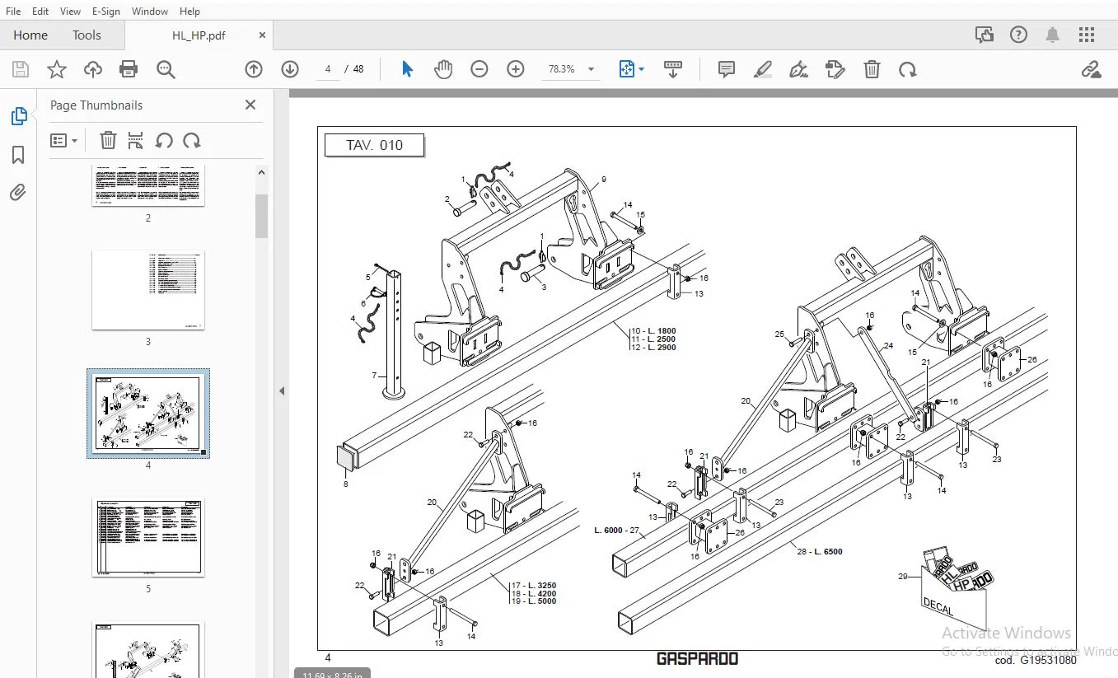Viewport: 1118px width, 678px height.
Task: Select the highlighter pen tool
Action: click(x=763, y=69)
